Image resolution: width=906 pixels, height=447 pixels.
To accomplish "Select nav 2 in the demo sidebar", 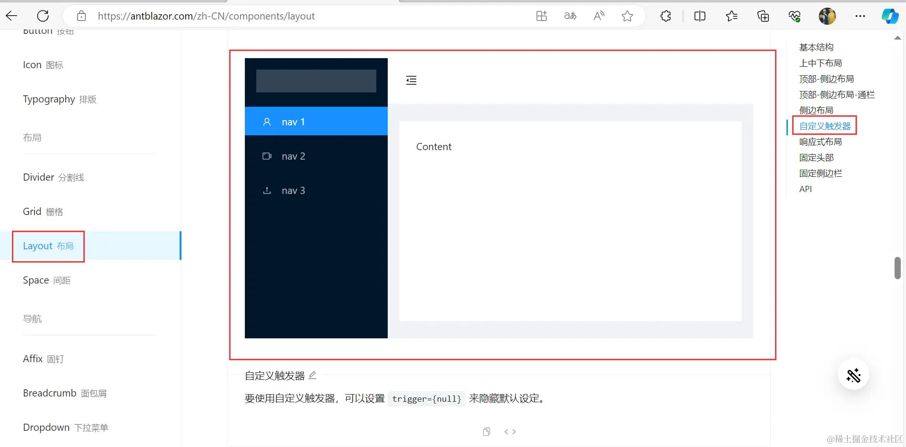I will pyautogui.click(x=316, y=156).
